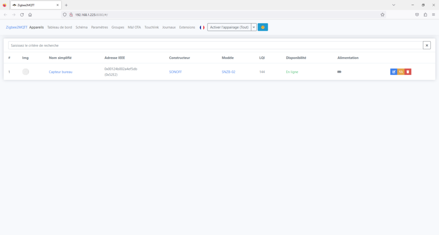Viewport: 439px width, 235px height.
Task: Open the Firefox hamburger application menu
Action: pos(433,15)
